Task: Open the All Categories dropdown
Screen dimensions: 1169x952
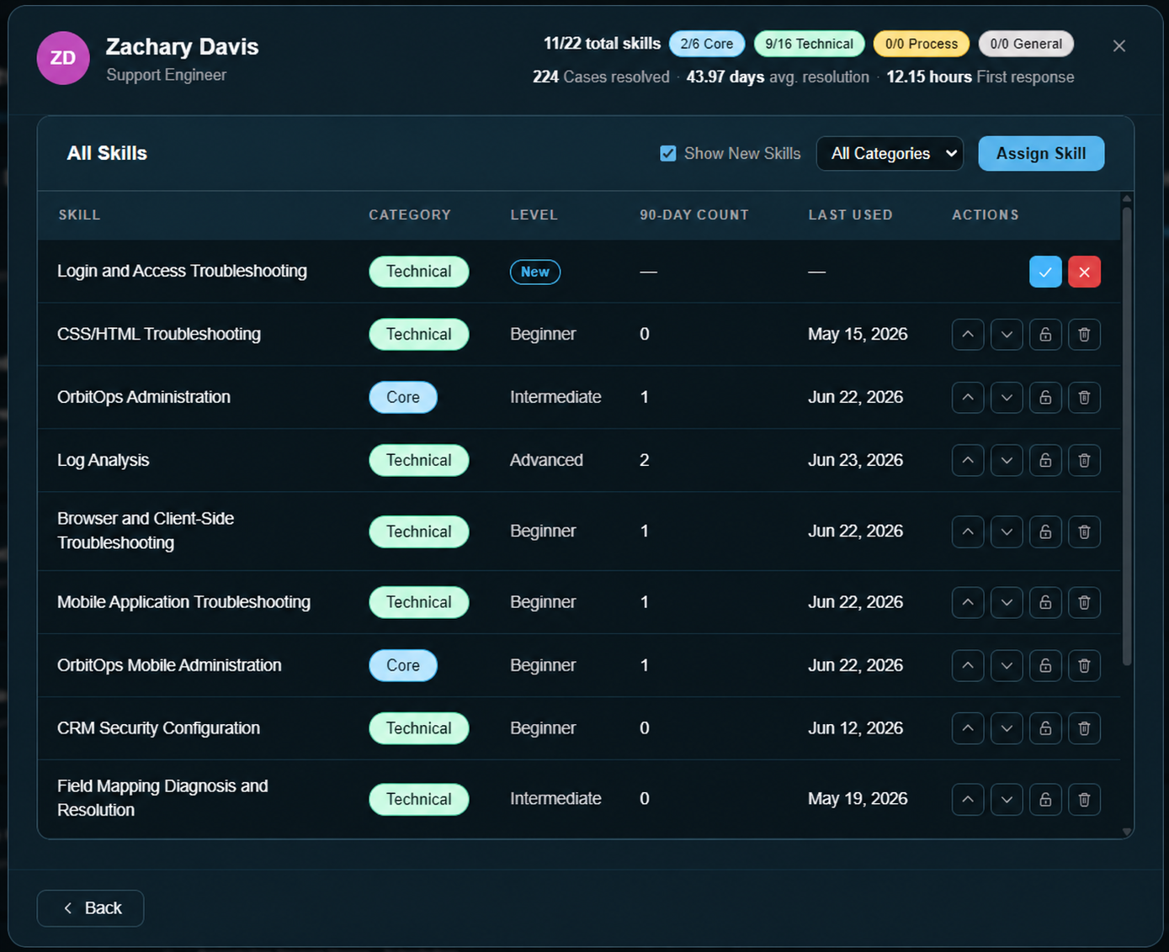Action: coord(890,153)
